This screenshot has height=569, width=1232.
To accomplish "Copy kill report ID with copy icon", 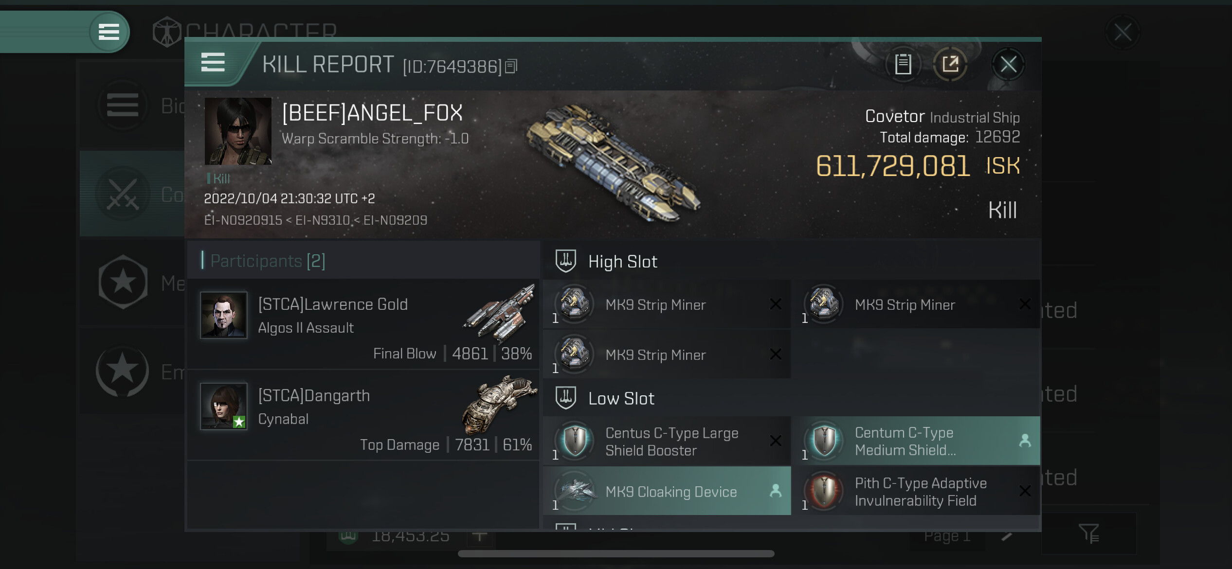I will [511, 66].
